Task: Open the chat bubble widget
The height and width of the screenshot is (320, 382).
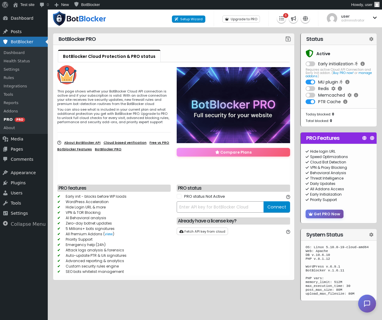Action: [x=367, y=304]
